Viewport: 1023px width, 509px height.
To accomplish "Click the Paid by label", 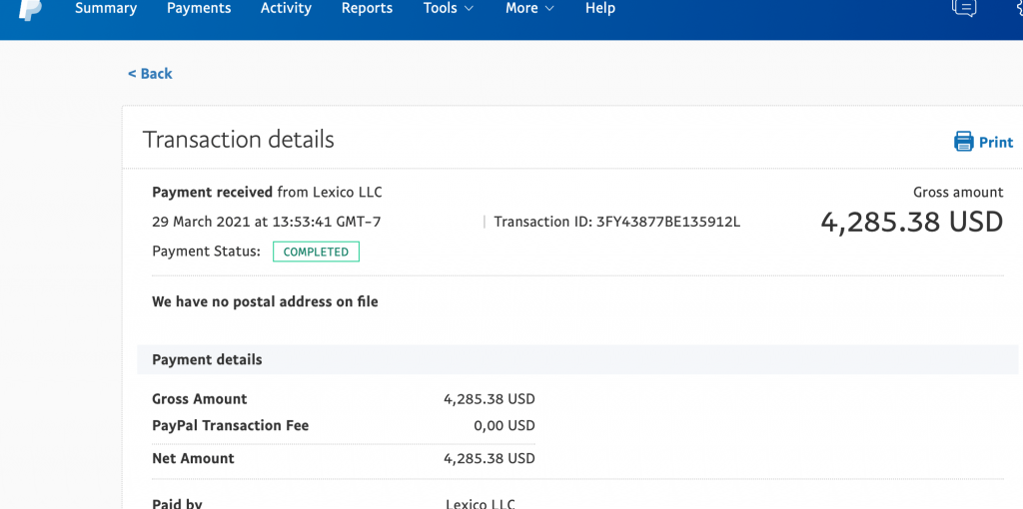I will click(178, 504).
